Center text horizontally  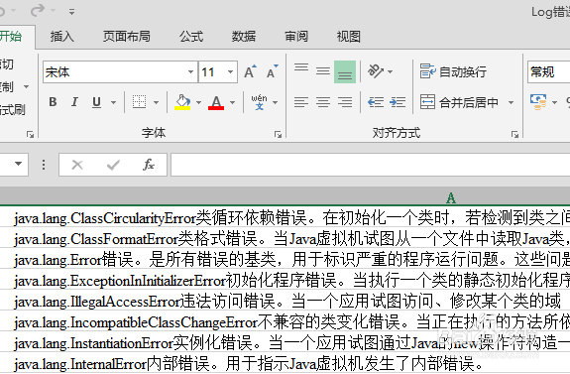point(323,102)
